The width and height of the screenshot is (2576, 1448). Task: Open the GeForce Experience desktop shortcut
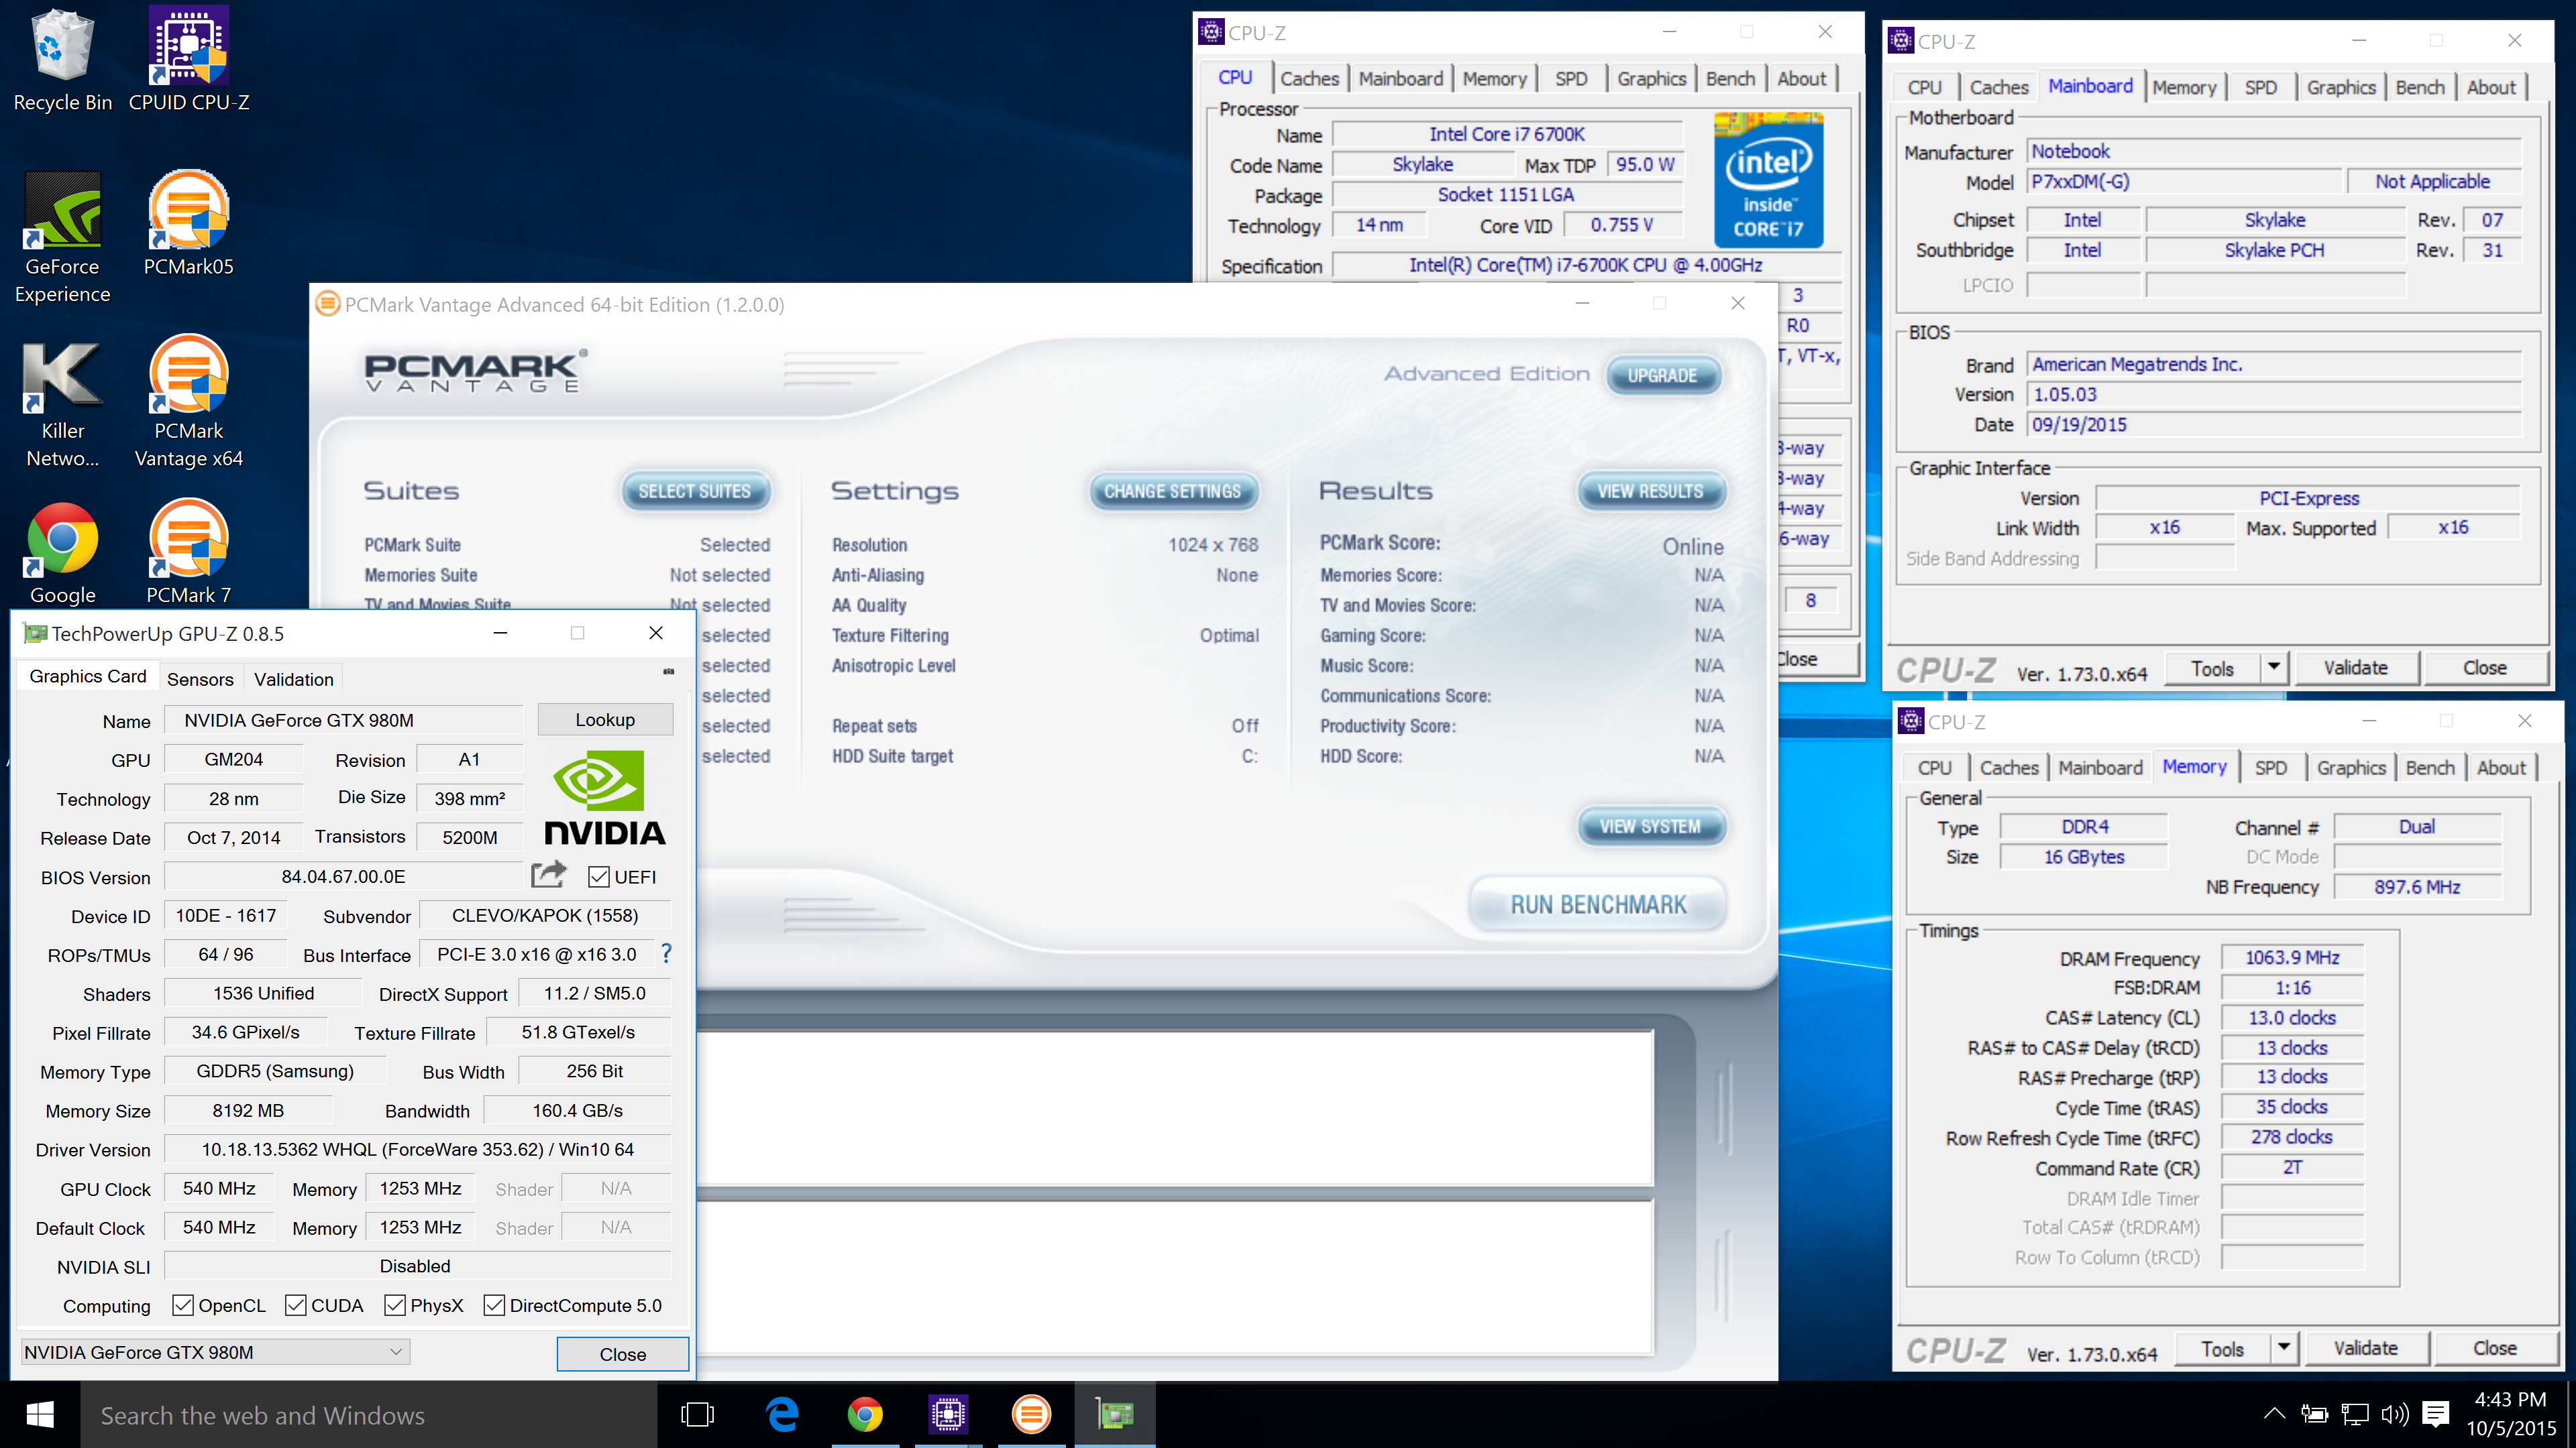tap(62, 238)
